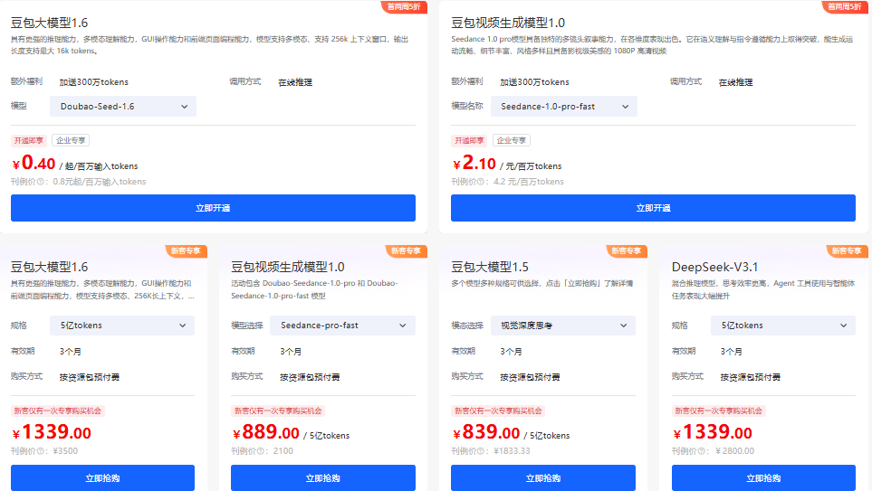Click help icon beside 刊例价 4.2 元/百万tokens
Screen dimensions: 872x491
(481, 182)
